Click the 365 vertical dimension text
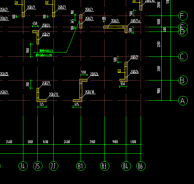The width and height of the screenshot is (194, 184). tap(72, 21)
